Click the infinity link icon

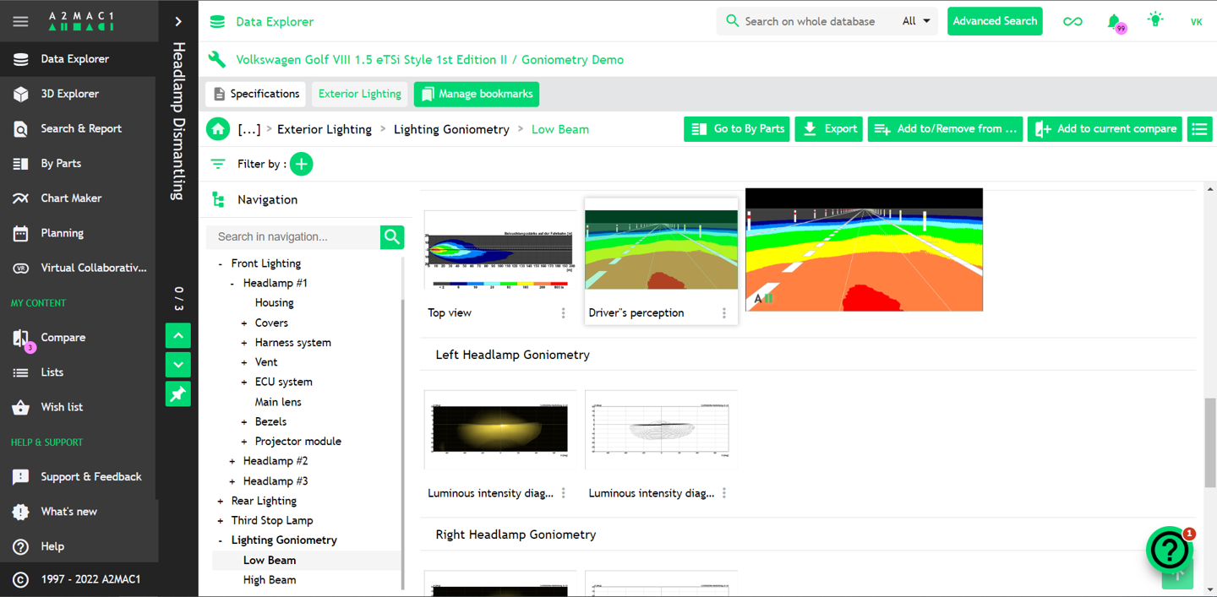point(1072,21)
